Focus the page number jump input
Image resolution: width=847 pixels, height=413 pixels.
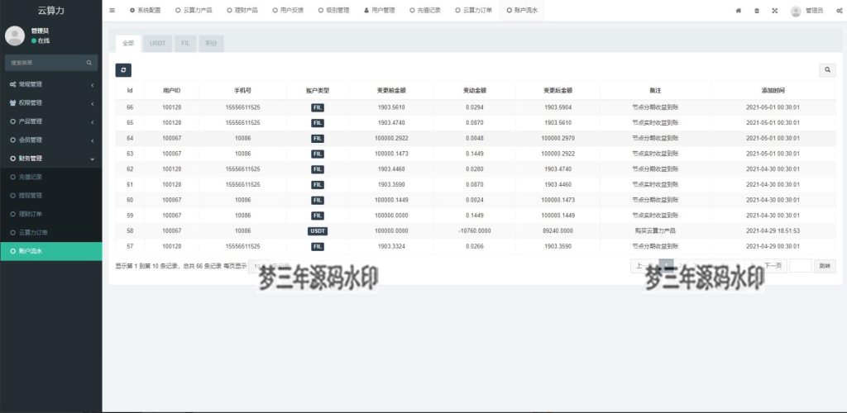pyautogui.click(x=801, y=266)
